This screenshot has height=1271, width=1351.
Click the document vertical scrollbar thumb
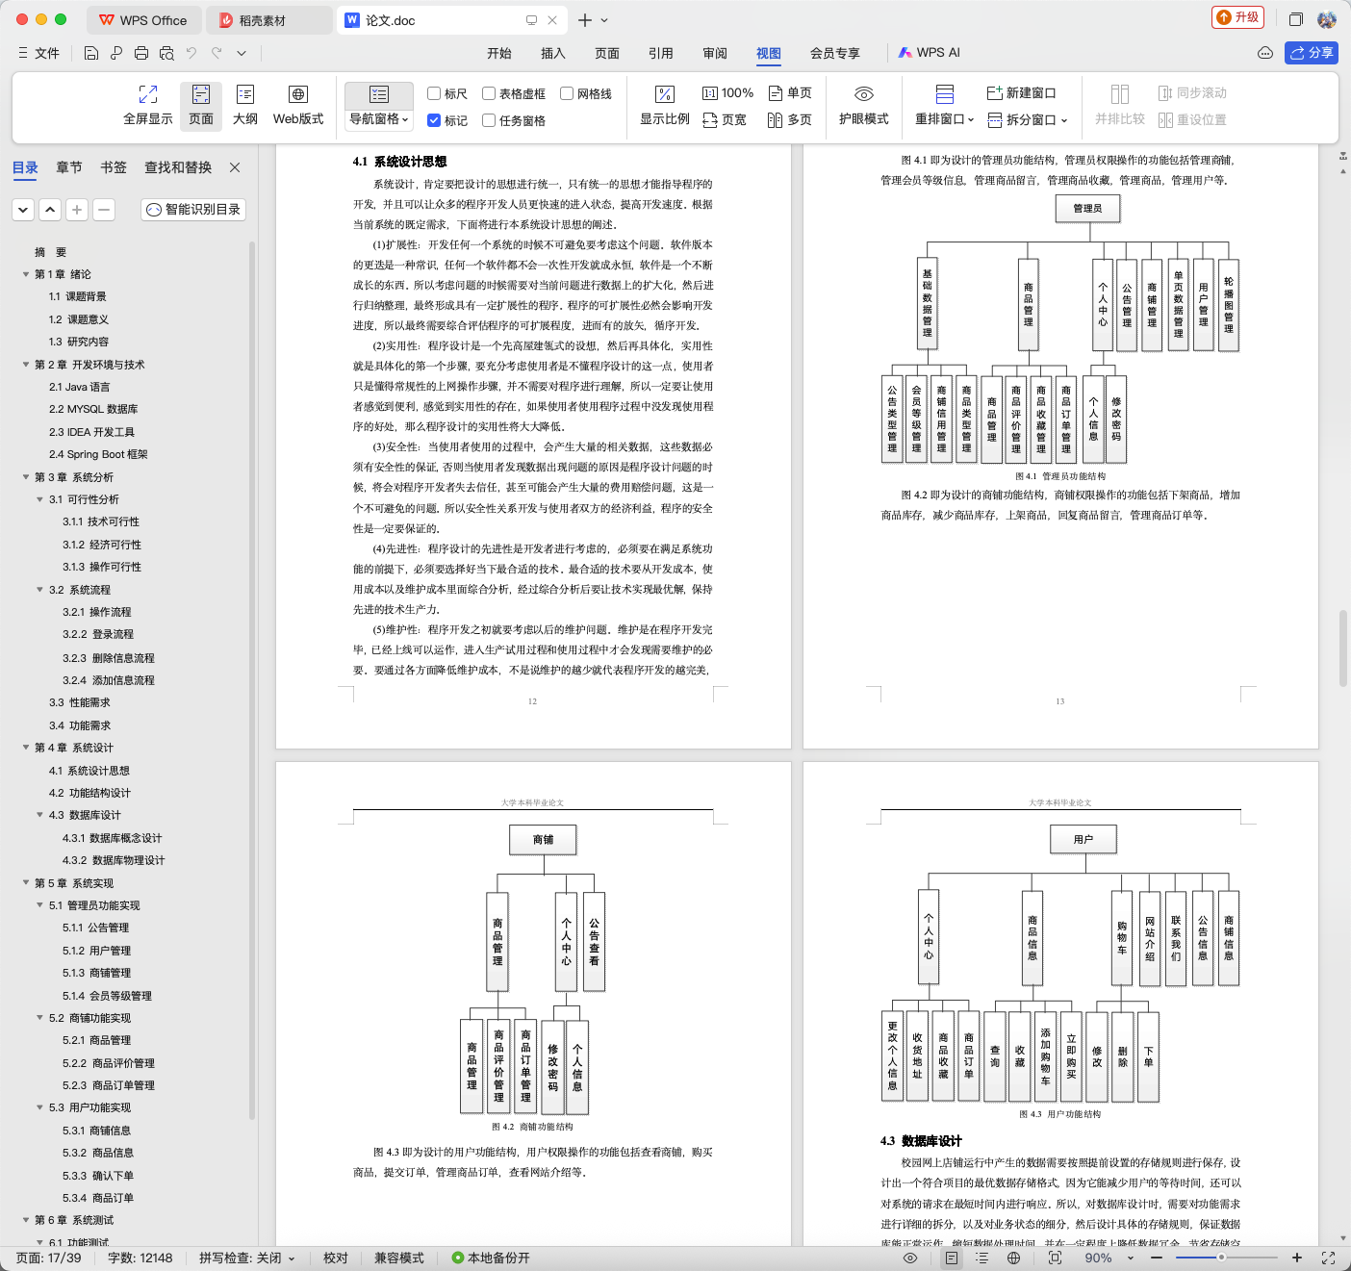(1343, 647)
